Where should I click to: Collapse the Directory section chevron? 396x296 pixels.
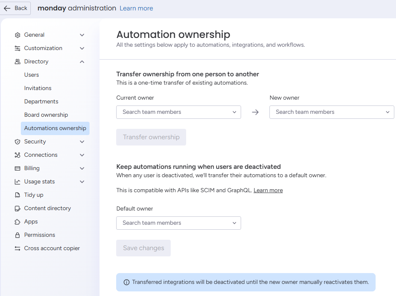pyautogui.click(x=82, y=62)
